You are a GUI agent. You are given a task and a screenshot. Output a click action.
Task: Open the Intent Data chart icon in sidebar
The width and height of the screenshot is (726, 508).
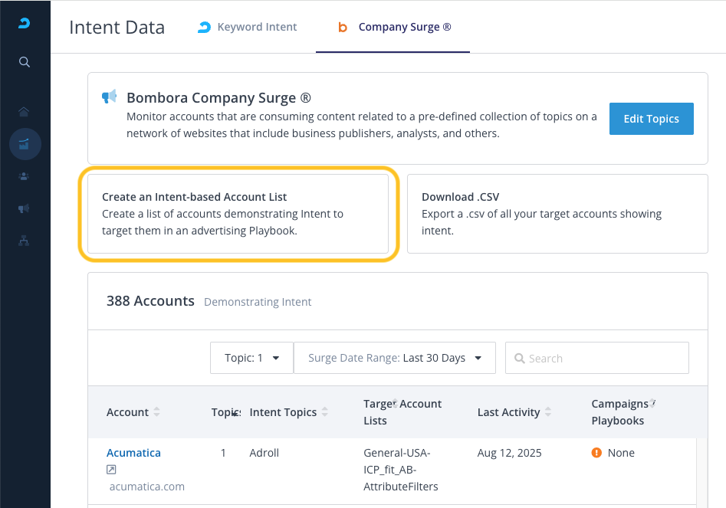[25, 143]
